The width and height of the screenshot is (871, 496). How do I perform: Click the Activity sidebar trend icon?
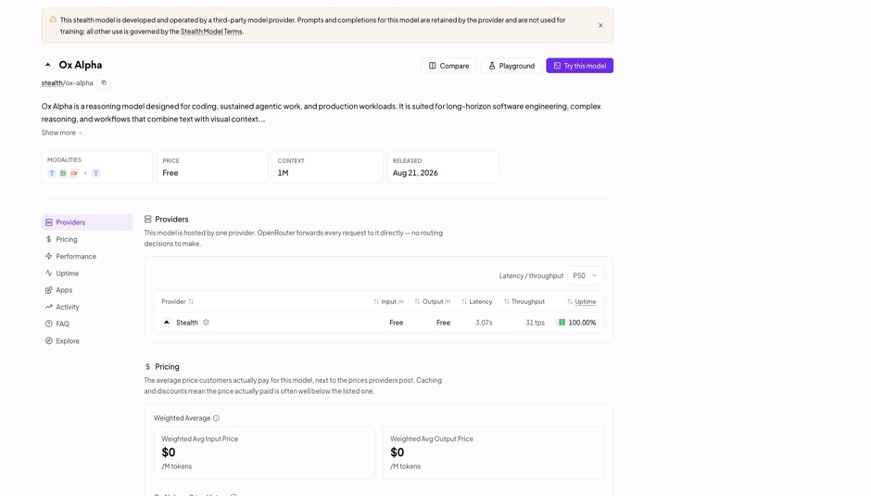click(49, 307)
